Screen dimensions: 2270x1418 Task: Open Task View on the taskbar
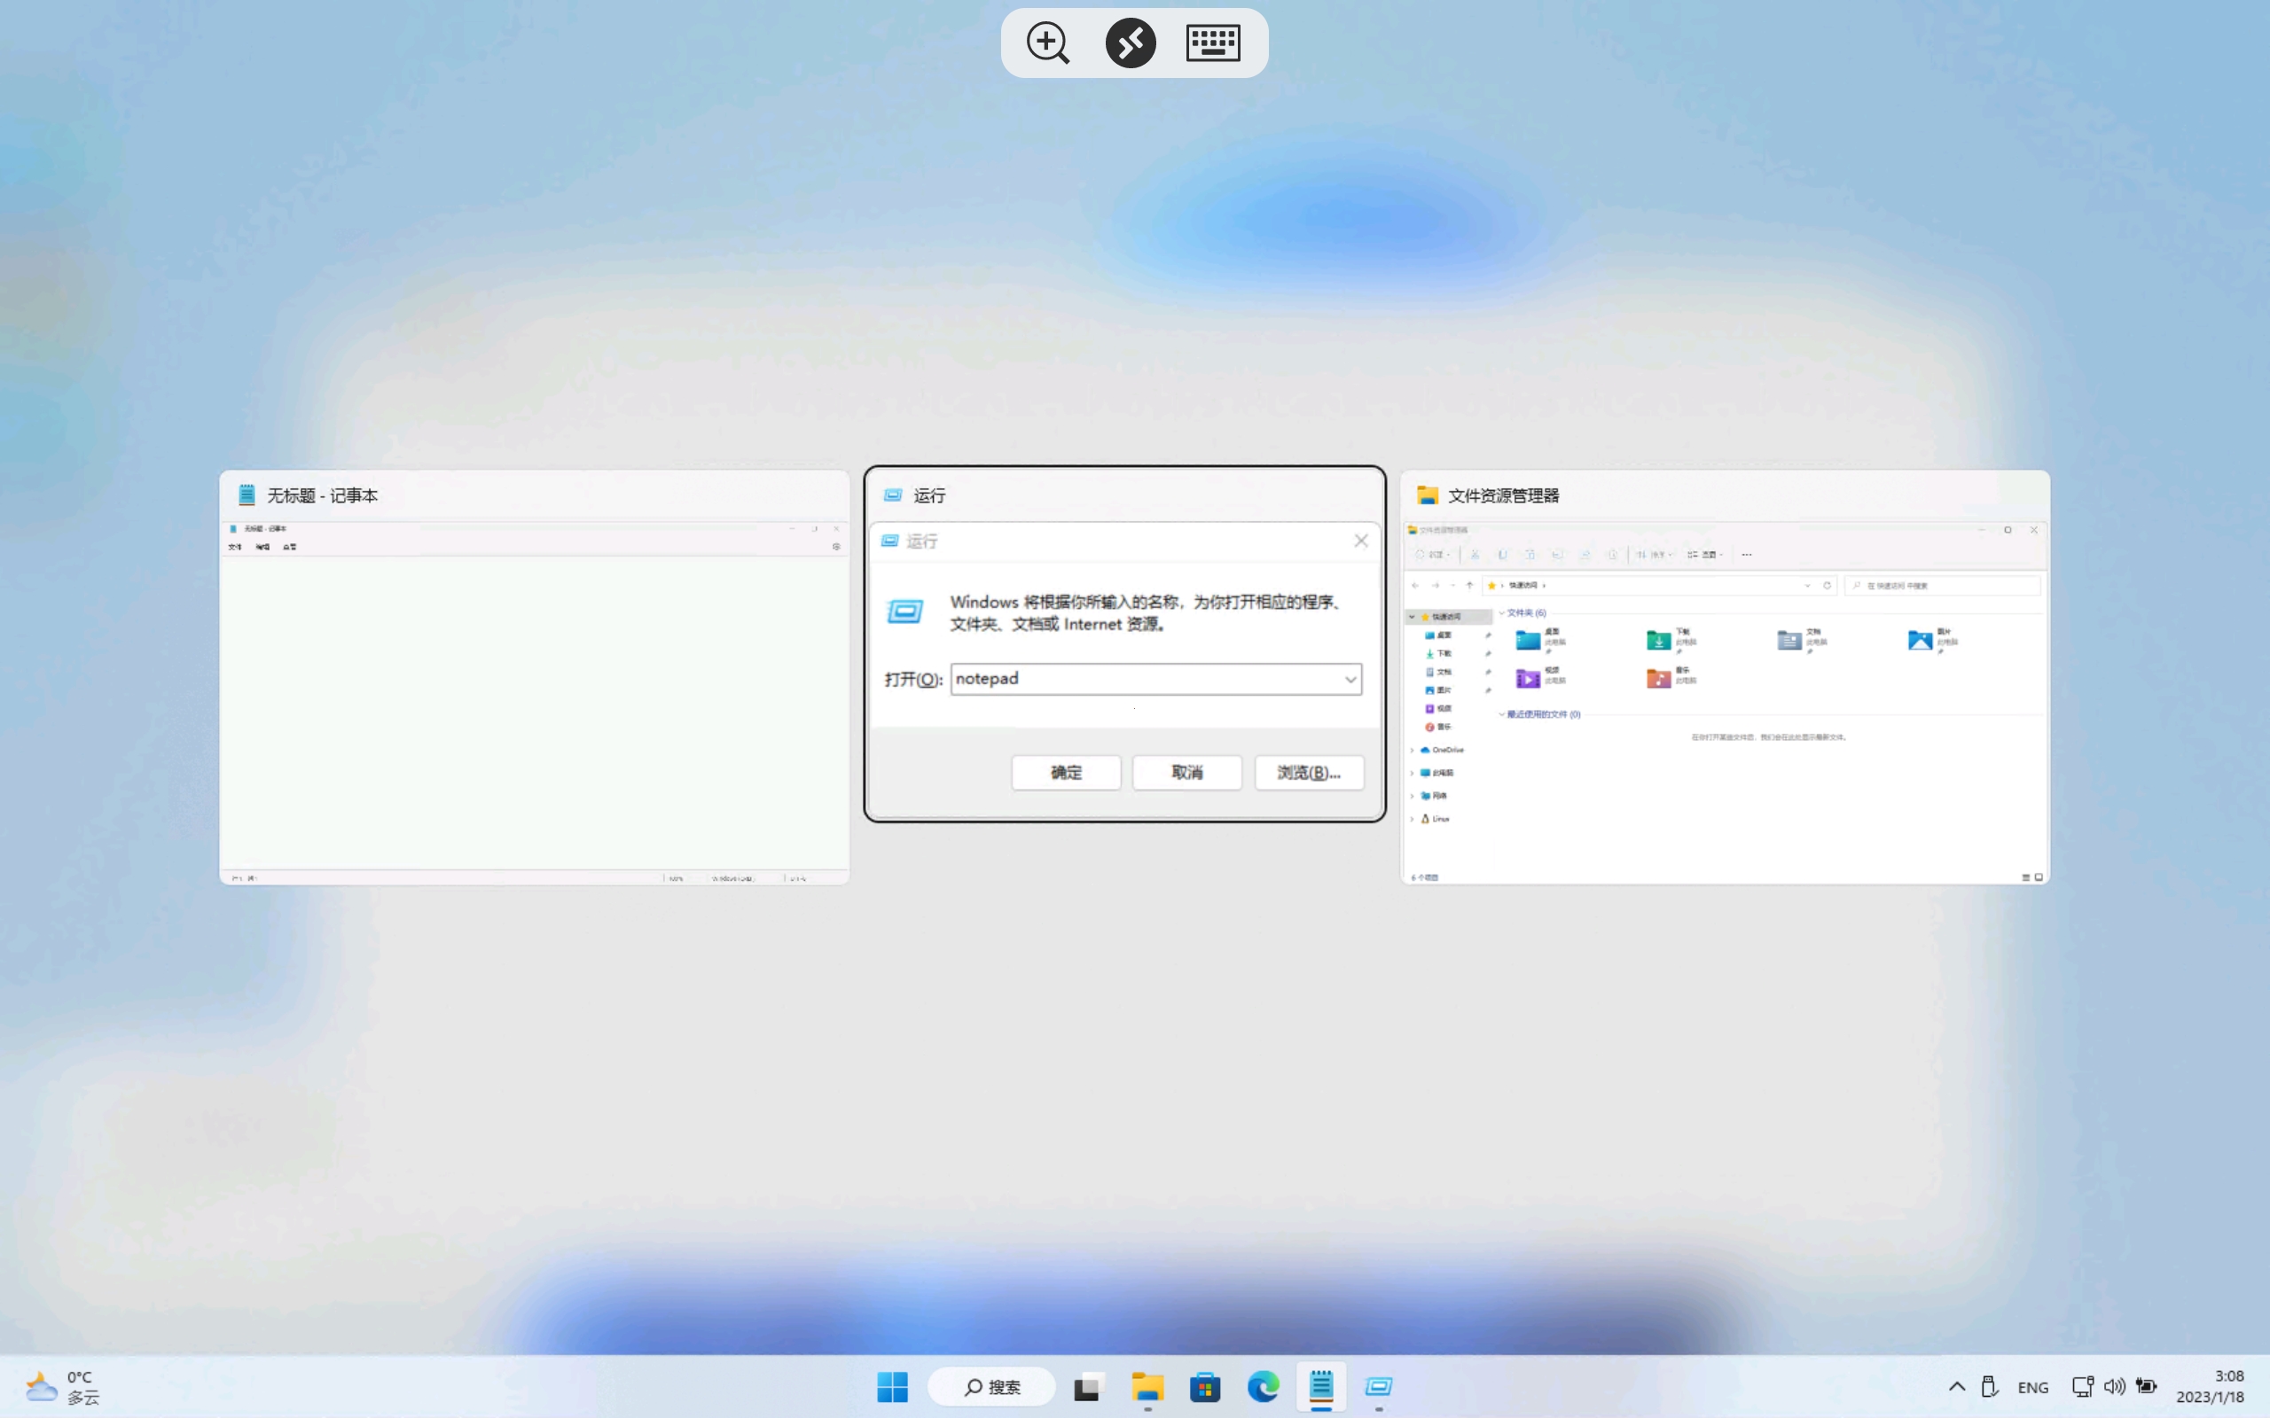(x=1087, y=1386)
